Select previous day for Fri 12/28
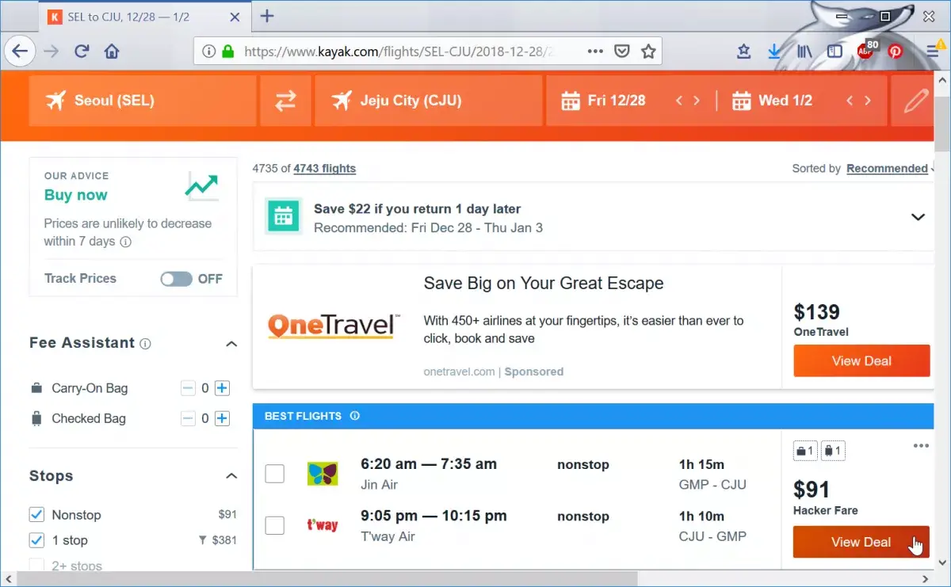Image resolution: width=951 pixels, height=587 pixels. 678,101
